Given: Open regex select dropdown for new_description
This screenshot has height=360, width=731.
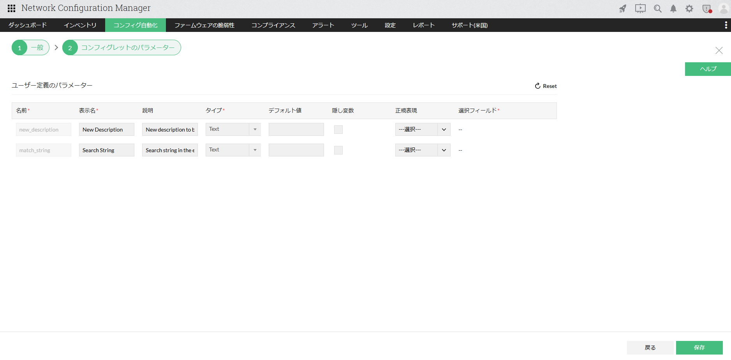Looking at the screenshot, I should point(423,129).
